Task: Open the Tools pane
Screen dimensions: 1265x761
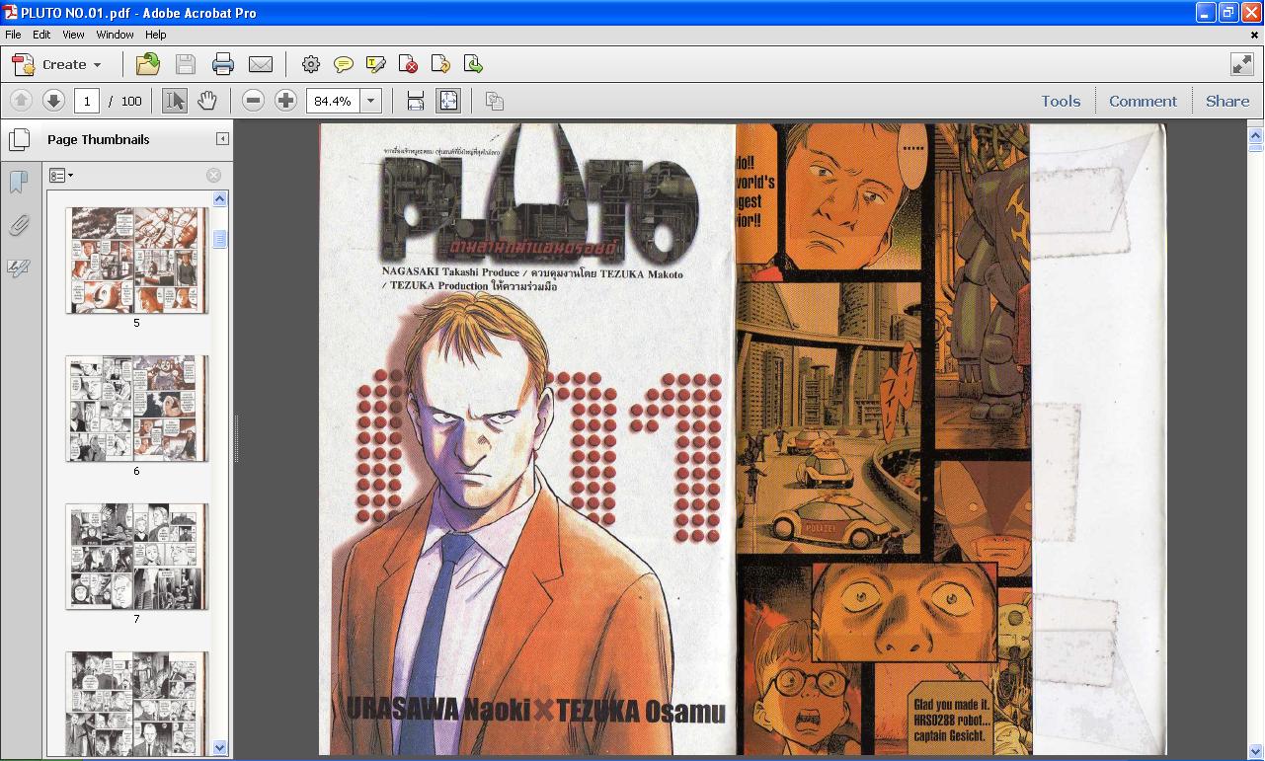Action: pyautogui.click(x=1061, y=101)
